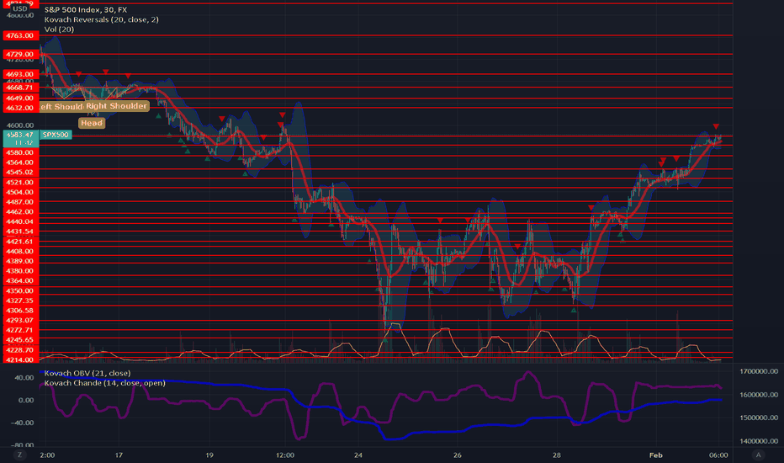Image resolution: width=784 pixels, height=463 pixels.
Task: Select the 4350.00 horizontal line label
Action: (20, 290)
